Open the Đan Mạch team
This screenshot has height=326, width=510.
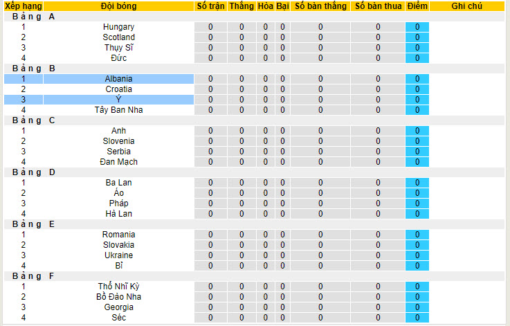coord(118,162)
